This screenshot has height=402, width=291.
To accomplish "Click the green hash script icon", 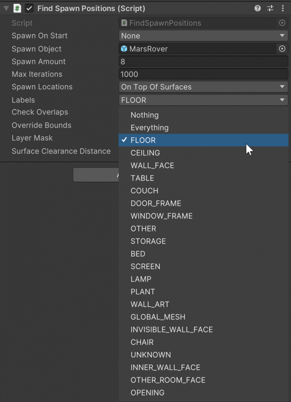I will (17, 8).
